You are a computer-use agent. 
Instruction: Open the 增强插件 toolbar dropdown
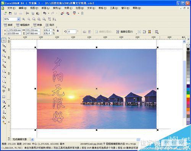tap(23, 25)
